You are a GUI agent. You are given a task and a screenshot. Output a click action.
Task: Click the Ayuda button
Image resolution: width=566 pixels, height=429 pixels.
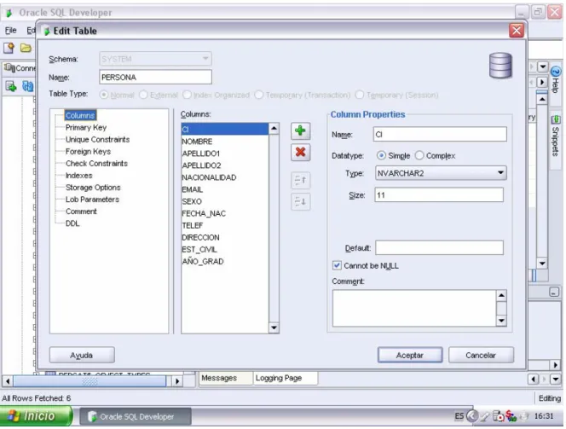coord(82,356)
